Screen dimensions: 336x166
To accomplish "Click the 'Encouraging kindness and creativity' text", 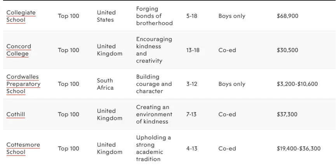I will click(x=154, y=50).
